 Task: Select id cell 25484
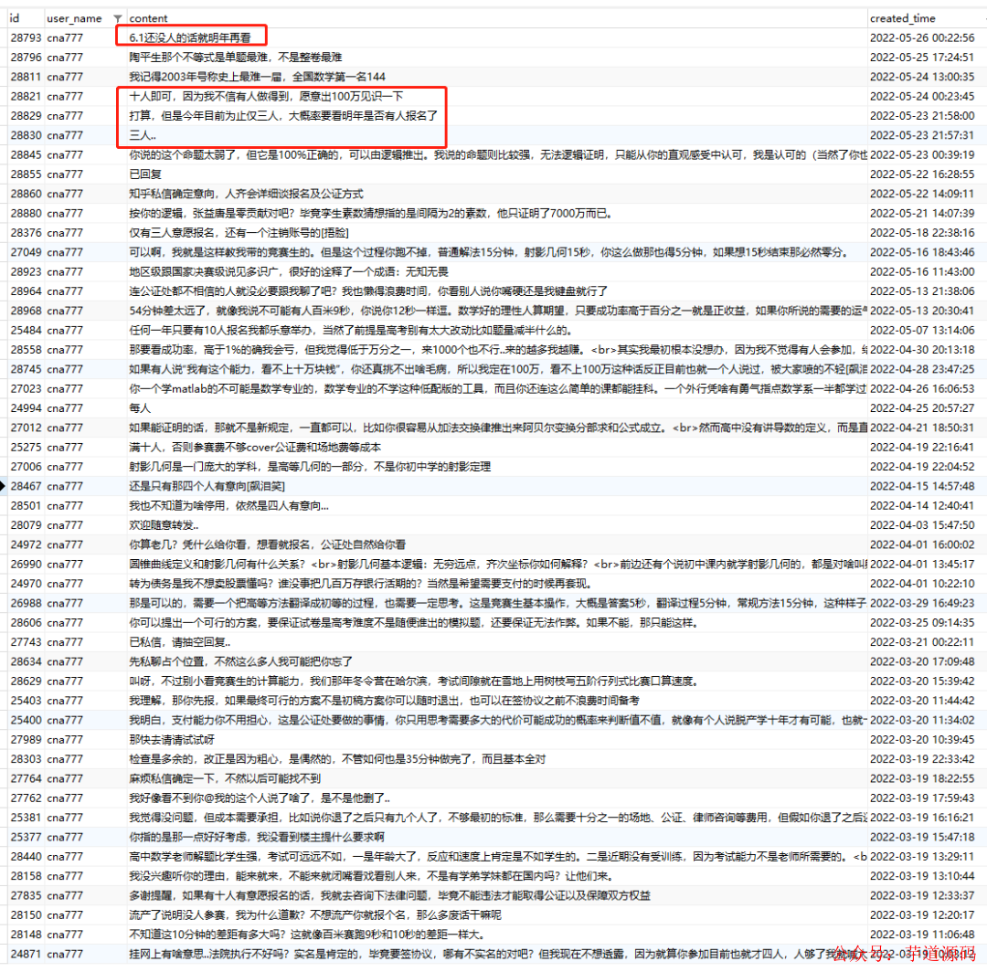[26, 331]
